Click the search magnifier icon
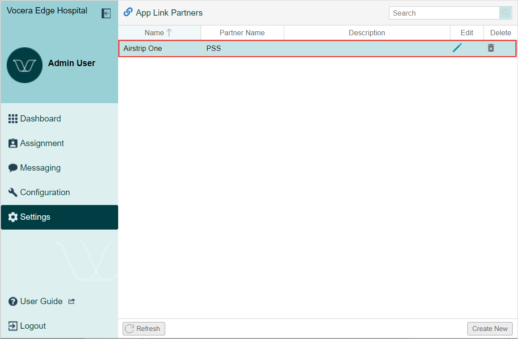The image size is (518, 339). [x=505, y=13]
